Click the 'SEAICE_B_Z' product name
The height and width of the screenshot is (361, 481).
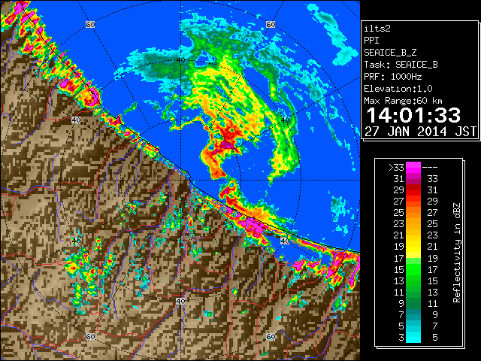(390, 53)
